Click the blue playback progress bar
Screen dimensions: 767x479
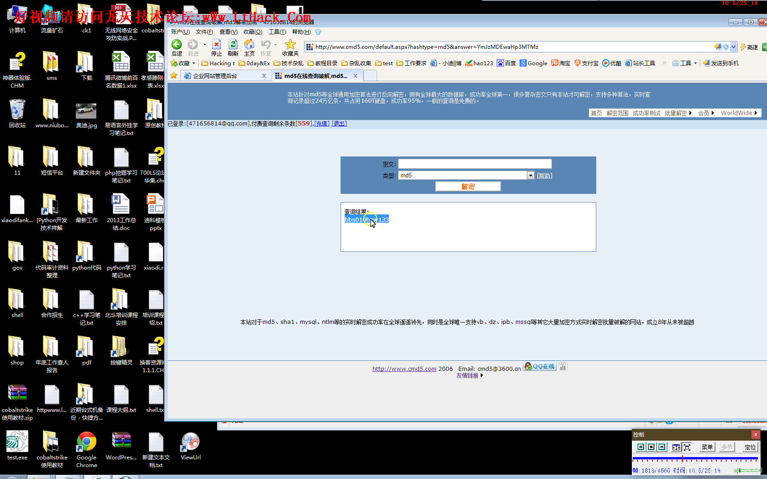tap(695, 458)
